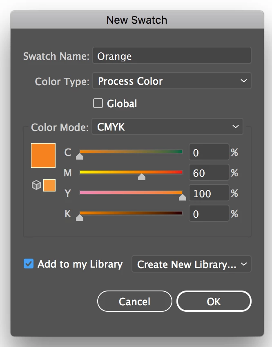The image size is (272, 347).
Task: Click the small in-gamut orange swatch
Action: click(x=49, y=185)
